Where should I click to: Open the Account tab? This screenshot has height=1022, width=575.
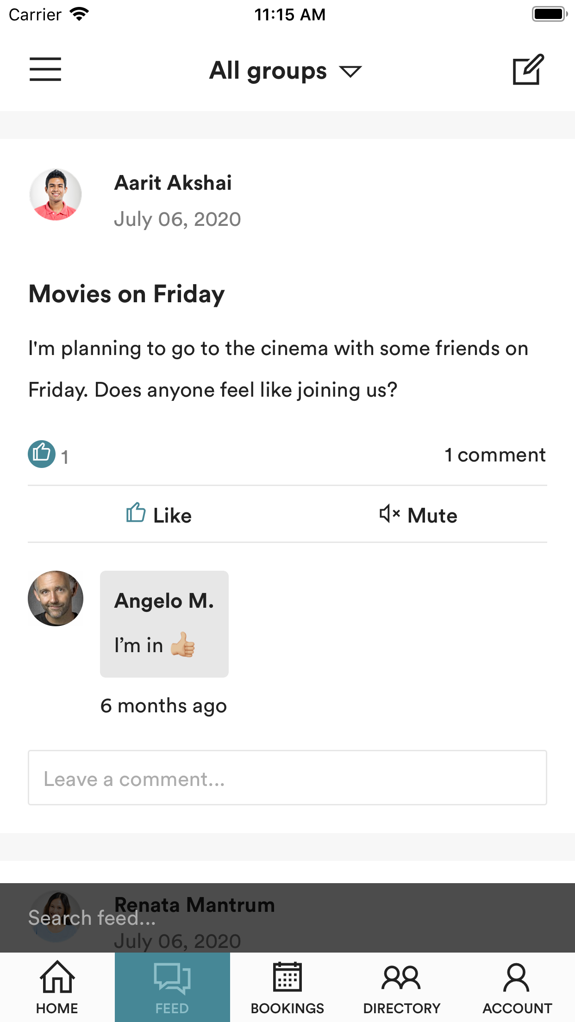517,987
